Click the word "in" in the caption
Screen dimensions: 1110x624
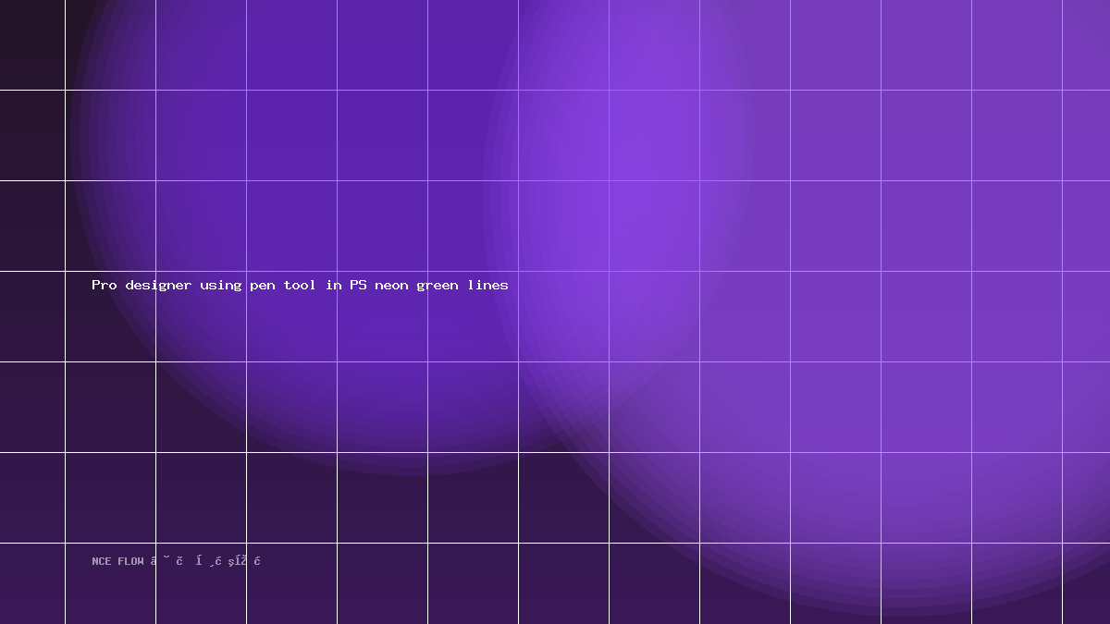click(x=334, y=285)
